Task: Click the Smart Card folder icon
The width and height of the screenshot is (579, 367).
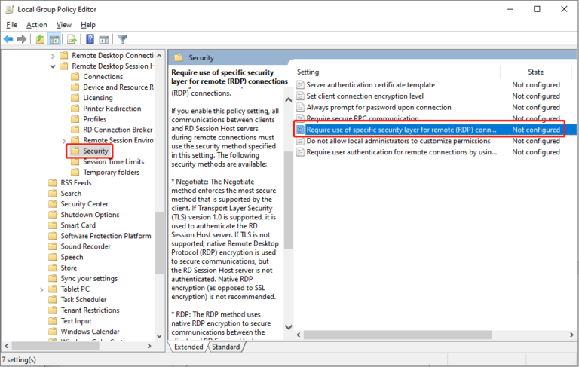Action: 53,225
